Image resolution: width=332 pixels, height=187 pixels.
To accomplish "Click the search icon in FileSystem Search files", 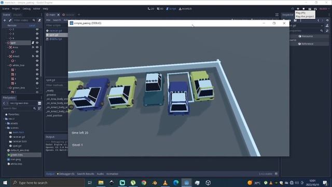I will 35,109.
